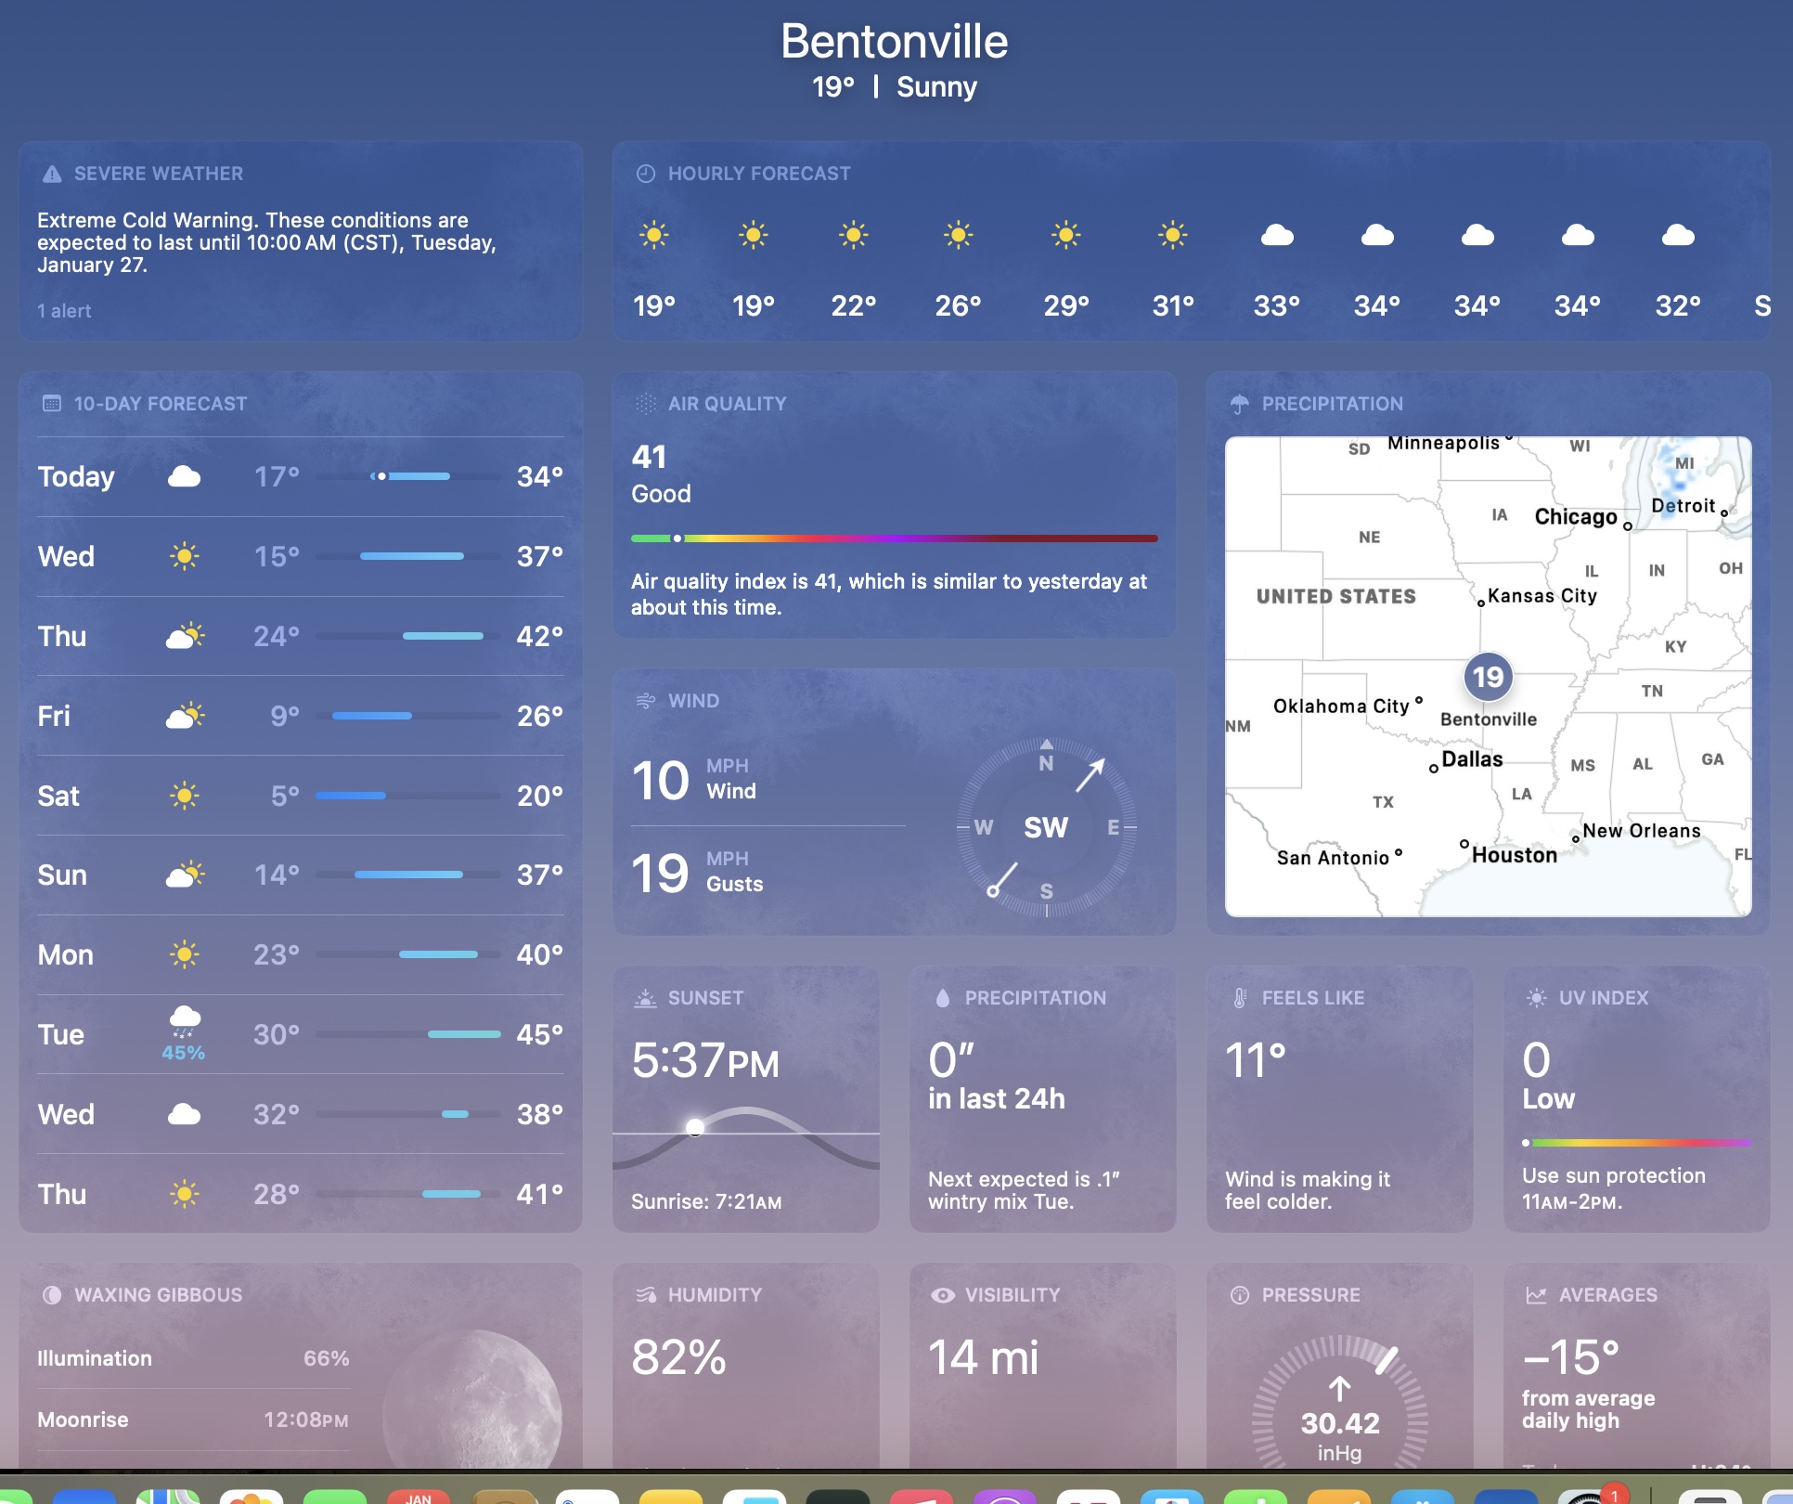Click the air quality index color bar
Image resolution: width=1793 pixels, height=1504 pixels.
click(894, 538)
